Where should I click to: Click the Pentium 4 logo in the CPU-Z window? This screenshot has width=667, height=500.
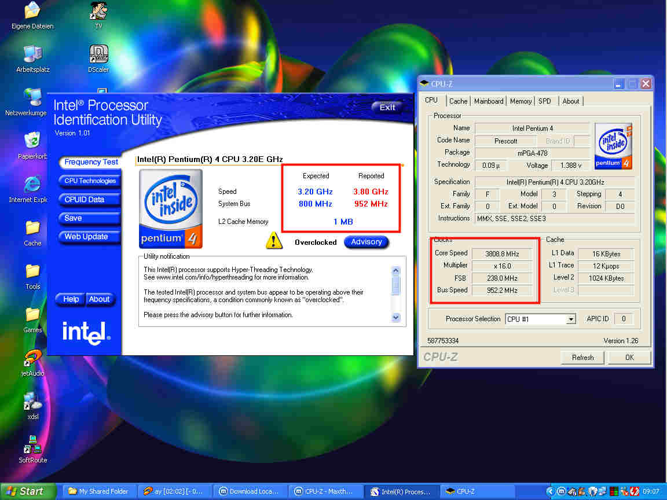tap(613, 146)
